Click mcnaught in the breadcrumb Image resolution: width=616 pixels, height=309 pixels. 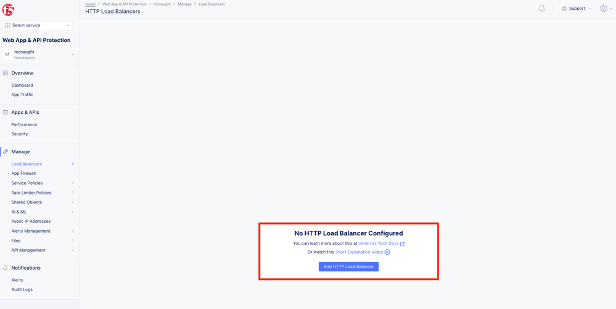click(162, 4)
